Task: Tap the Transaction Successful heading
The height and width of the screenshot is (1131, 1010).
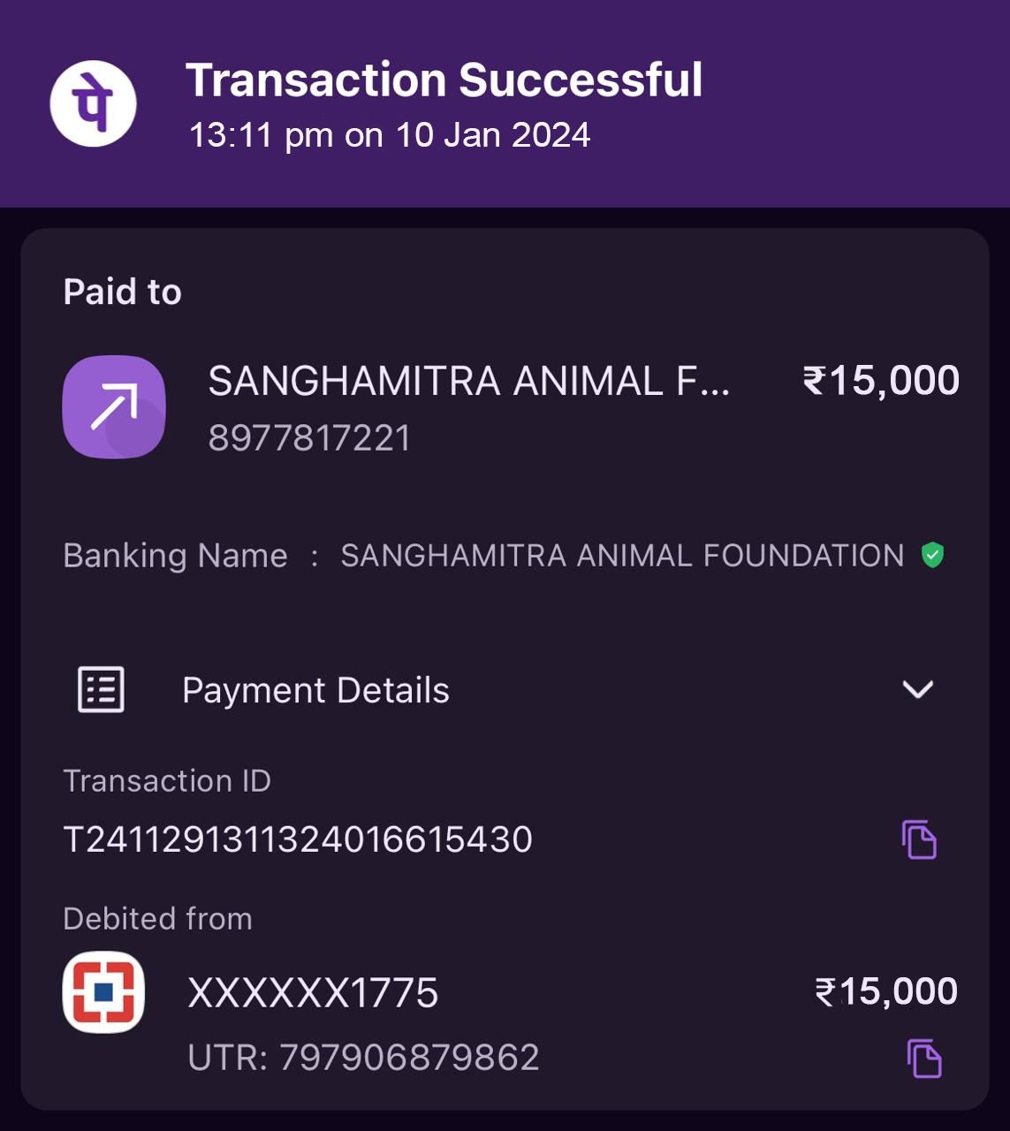Action: (444, 80)
